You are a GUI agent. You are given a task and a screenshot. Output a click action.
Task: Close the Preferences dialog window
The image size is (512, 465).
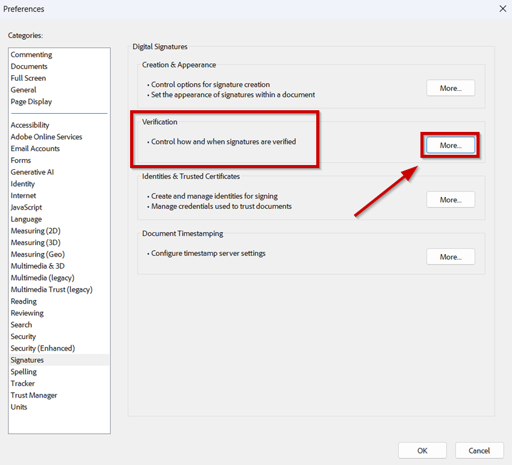click(x=502, y=8)
